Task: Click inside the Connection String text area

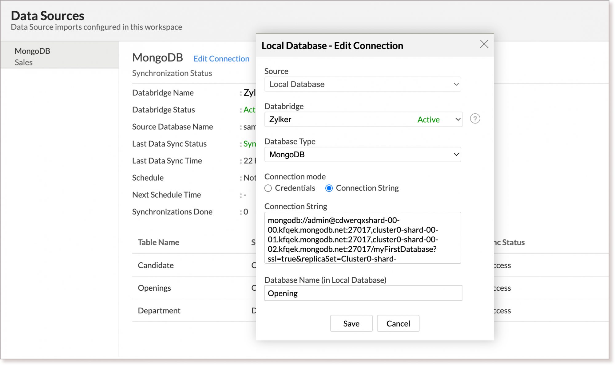Action: click(x=362, y=238)
